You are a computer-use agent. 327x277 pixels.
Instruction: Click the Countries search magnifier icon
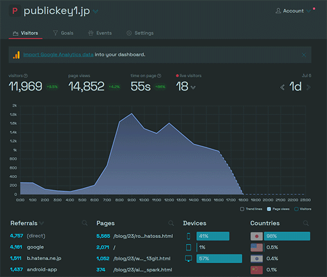point(306,223)
